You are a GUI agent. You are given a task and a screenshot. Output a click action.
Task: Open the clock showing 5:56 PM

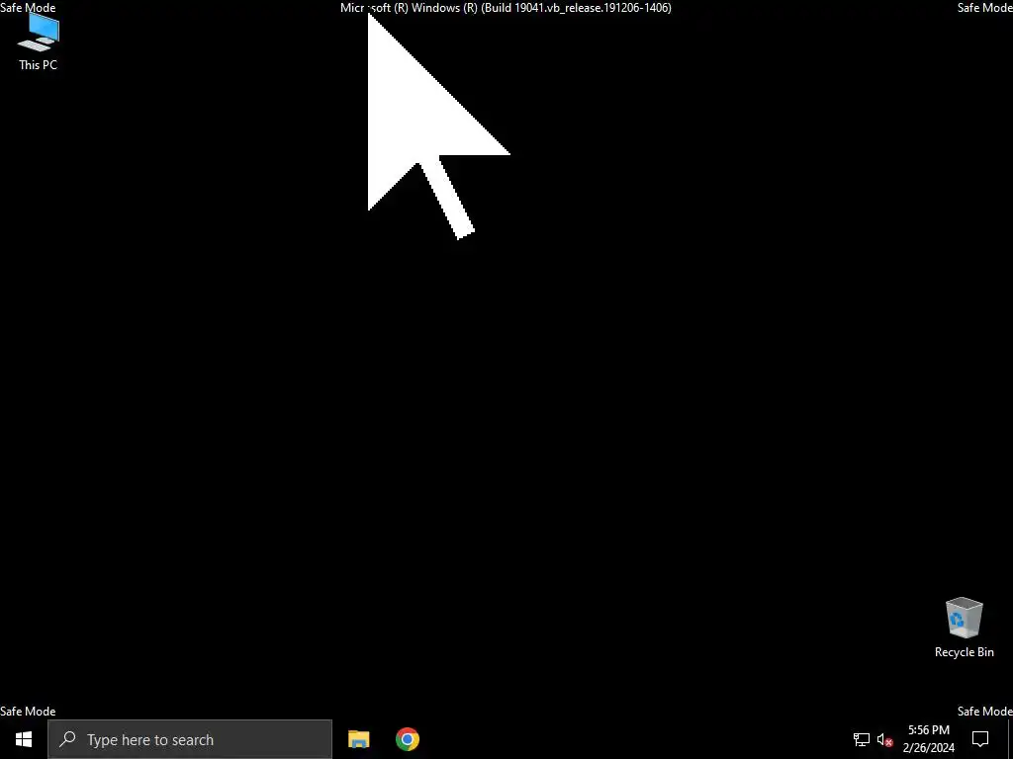928,739
